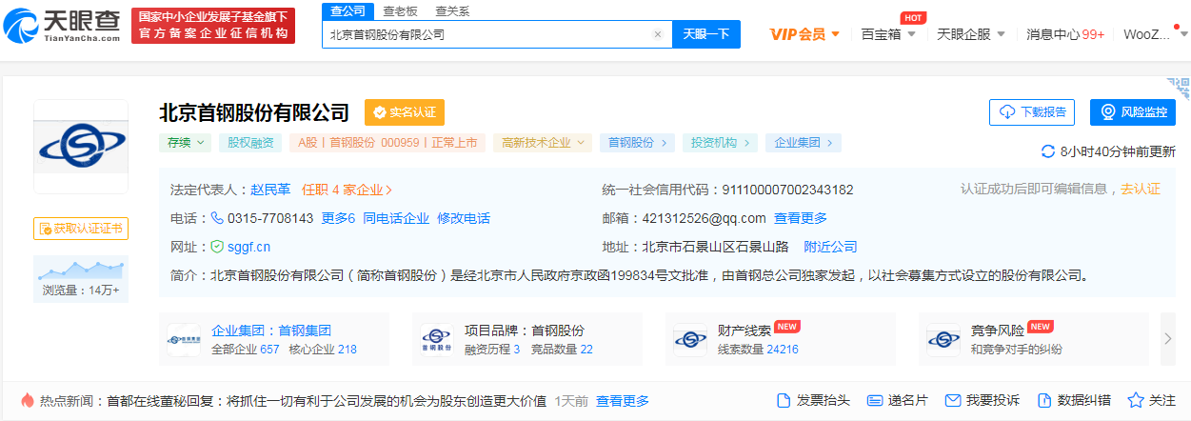Image resolution: width=1191 pixels, height=421 pixels.
Task: Click 查看更多 next to hot news
Action: [x=623, y=401]
